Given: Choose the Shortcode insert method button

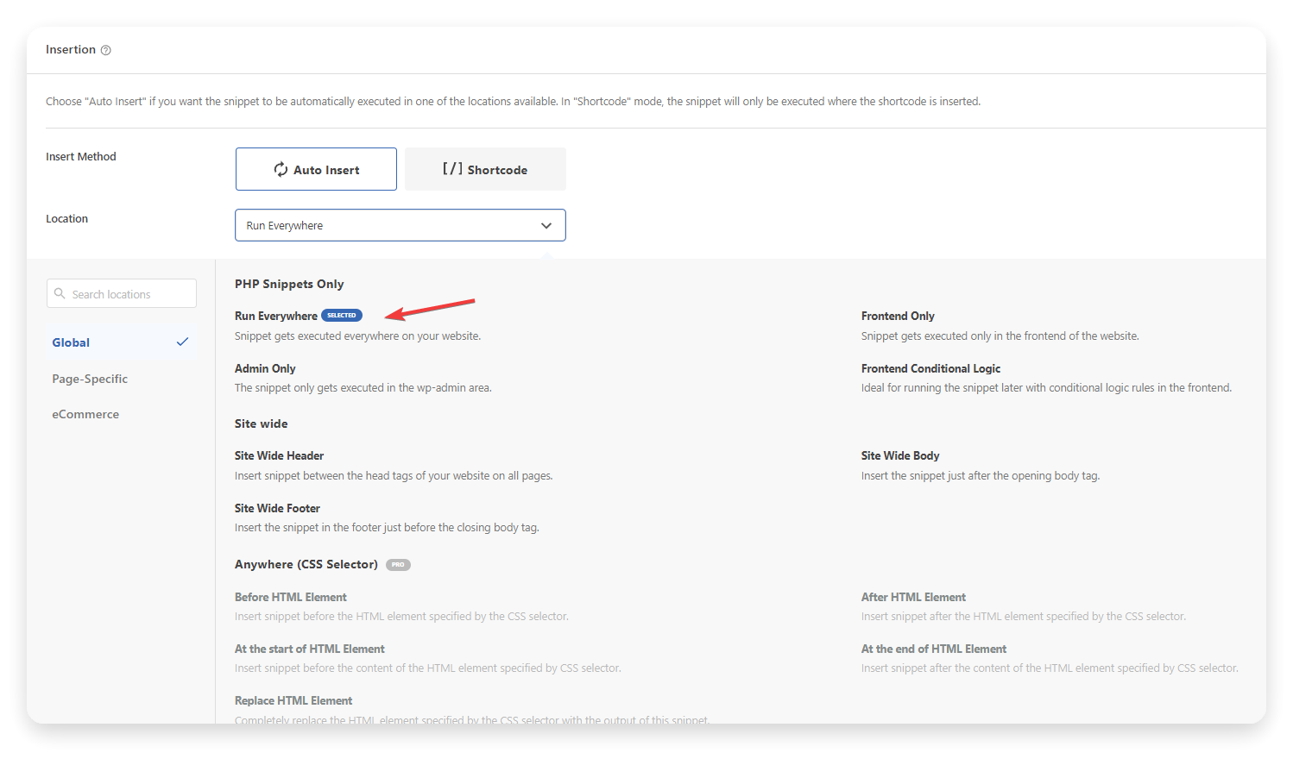Looking at the screenshot, I should point(485,169).
